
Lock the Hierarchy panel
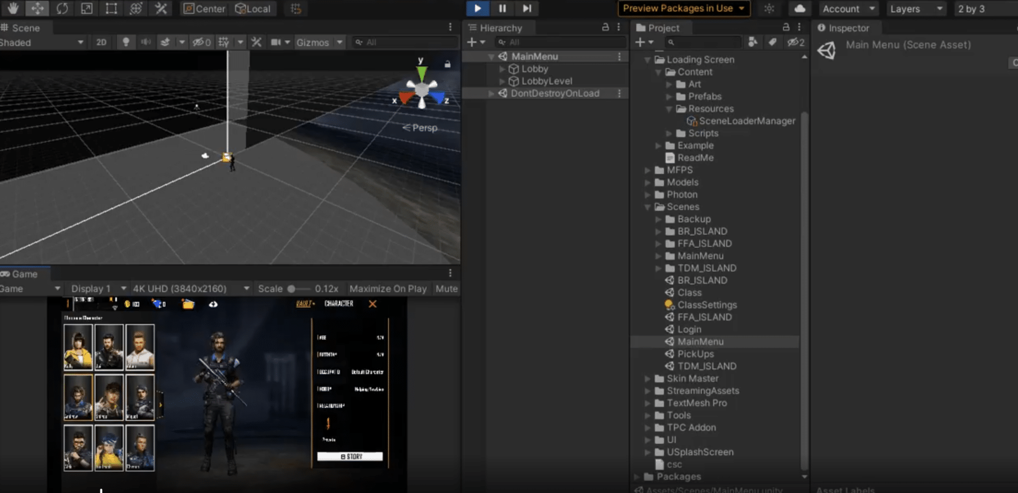(x=605, y=27)
